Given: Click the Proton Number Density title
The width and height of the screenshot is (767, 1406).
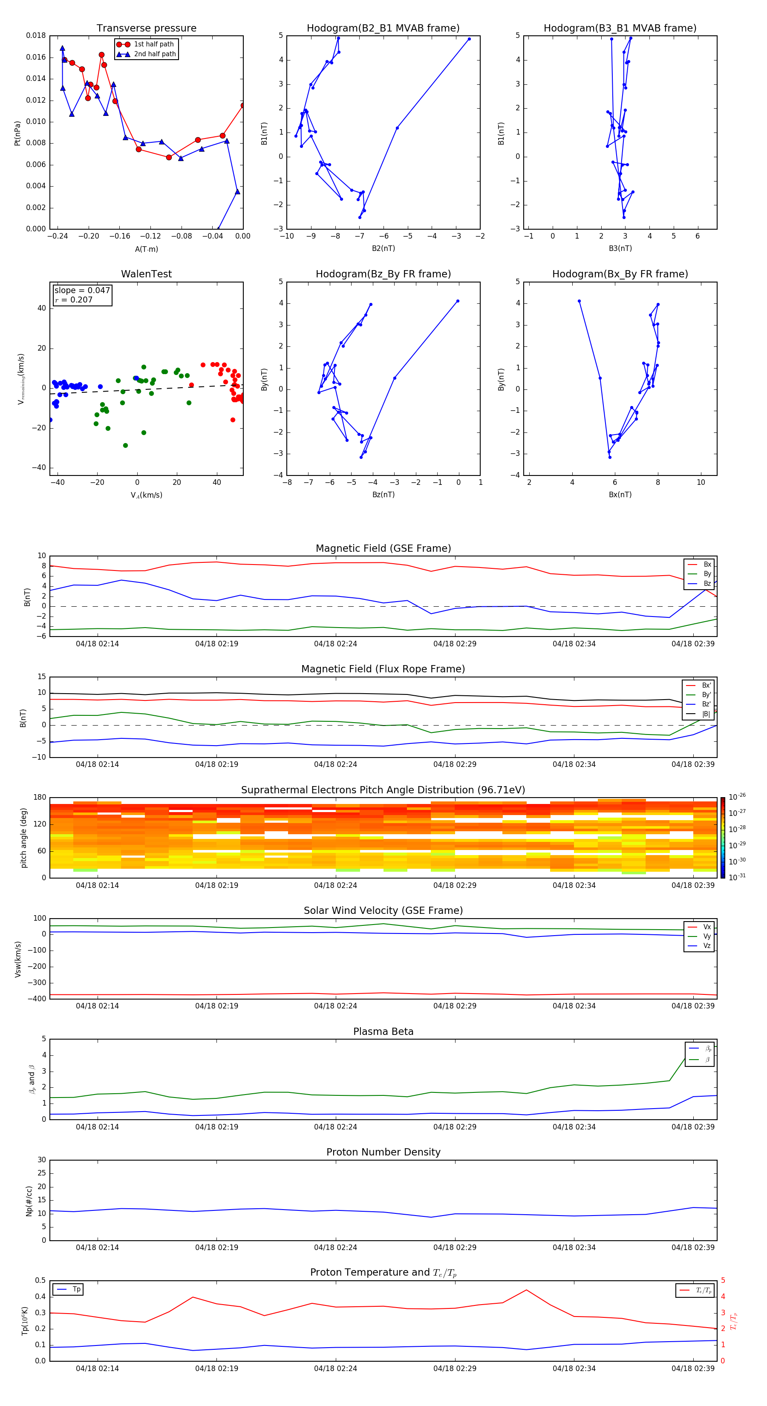Looking at the screenshot, I should click(x=383, y=1152).
